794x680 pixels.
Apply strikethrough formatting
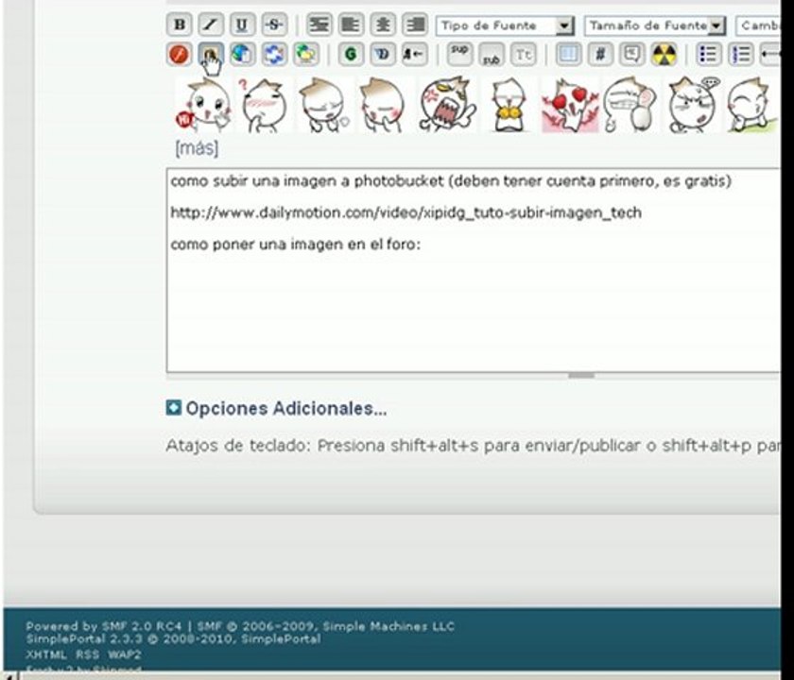[274, 25]
